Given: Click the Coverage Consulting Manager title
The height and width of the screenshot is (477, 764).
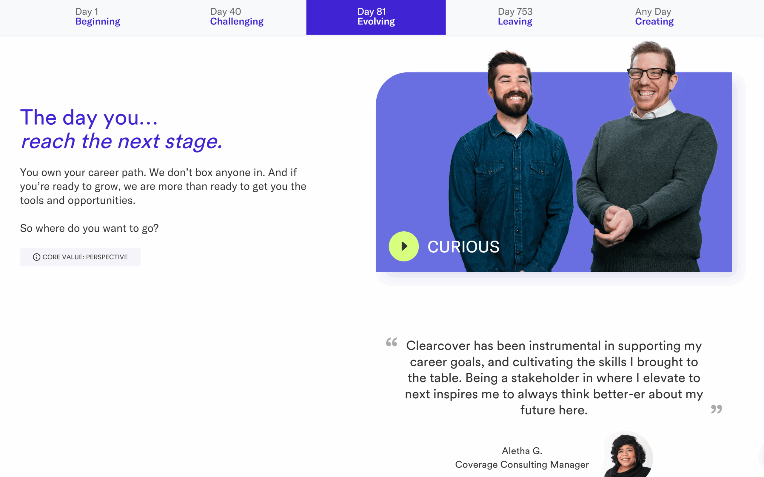Looking at the screenshot, I should (522, 464).
